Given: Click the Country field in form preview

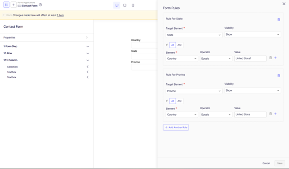Looking at the screenshot, I should 144,45.
